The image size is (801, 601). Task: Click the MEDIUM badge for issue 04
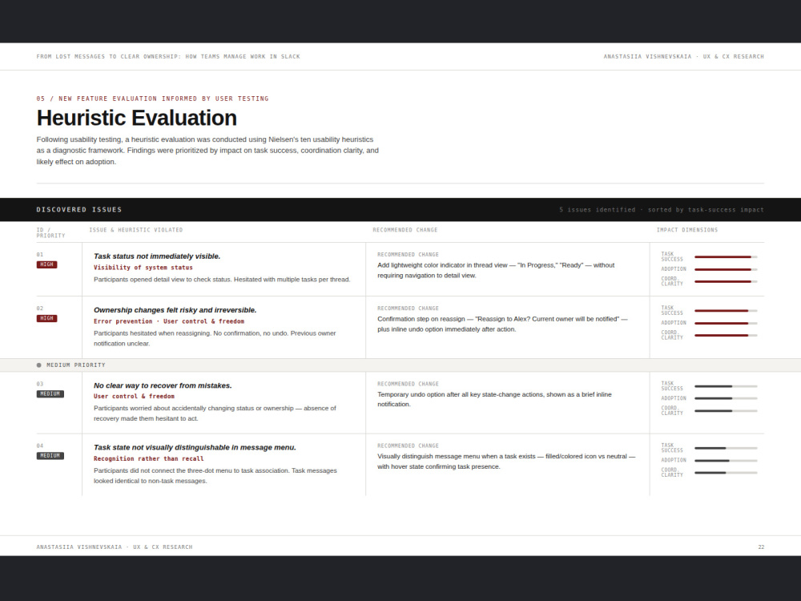pos(50,456)
